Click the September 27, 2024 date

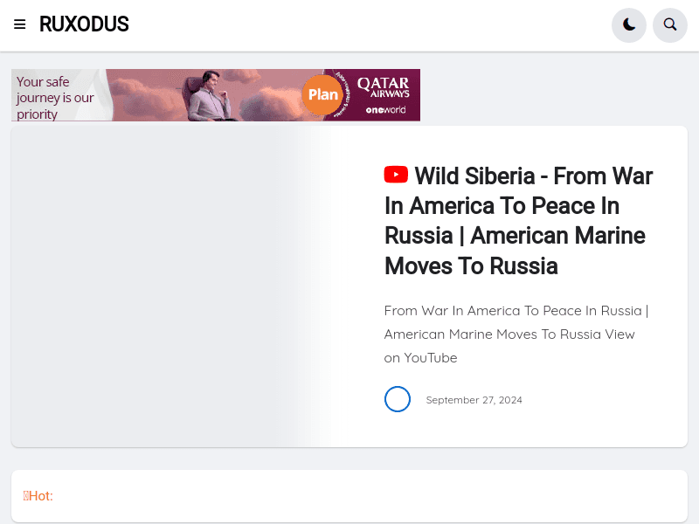(x=474, y=400)
